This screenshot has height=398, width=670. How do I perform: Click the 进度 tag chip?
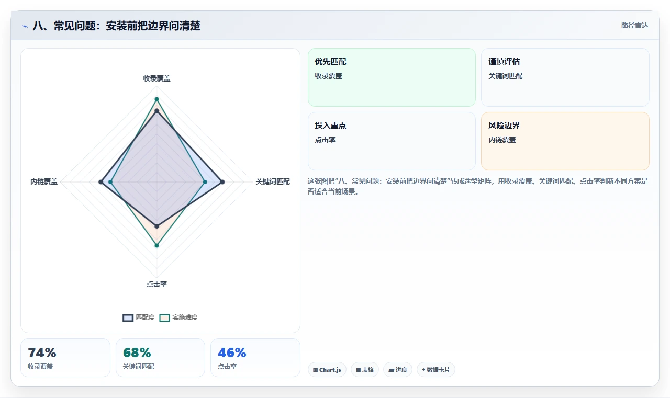398,370
